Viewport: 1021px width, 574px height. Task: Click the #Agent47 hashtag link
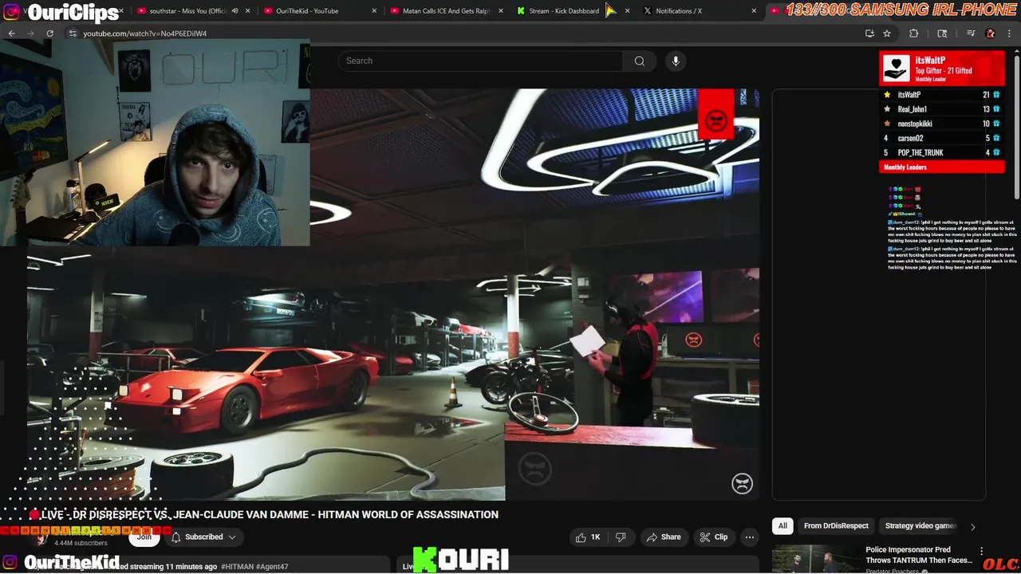tap(272, 567)
